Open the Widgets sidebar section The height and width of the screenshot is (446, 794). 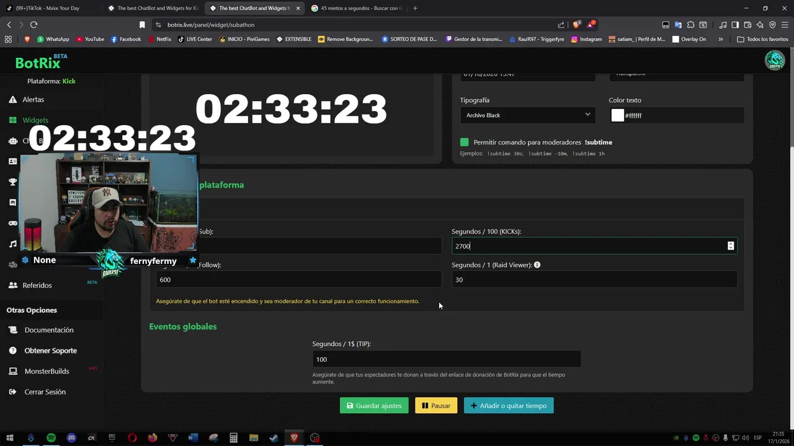coord(35,120)
